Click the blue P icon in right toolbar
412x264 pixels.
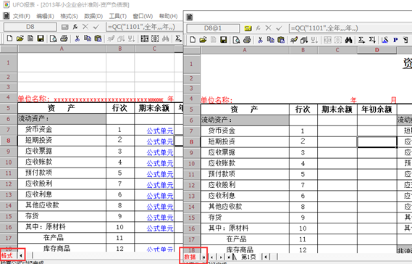pos(395,40)
